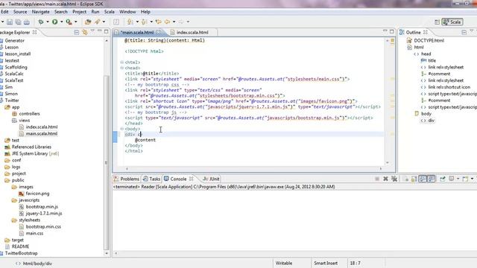Viewport: 477px width, 268px height.
Task: Maximize the editor area
Action: tap(392, 31)
